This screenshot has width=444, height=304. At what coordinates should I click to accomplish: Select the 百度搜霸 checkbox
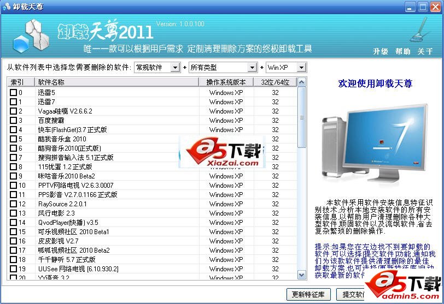pyautogui.click(x=13, y=121)
